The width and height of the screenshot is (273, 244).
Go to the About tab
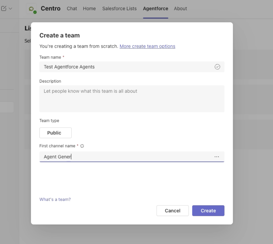click(x=180, y=9)
